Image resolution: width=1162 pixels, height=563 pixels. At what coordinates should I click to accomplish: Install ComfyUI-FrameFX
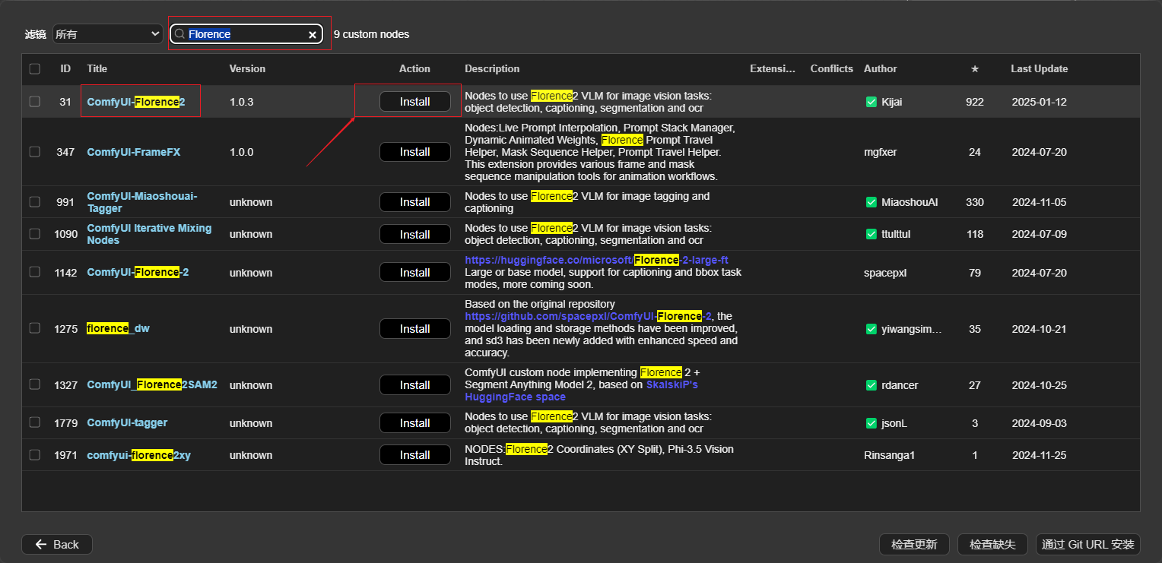click(x=415, y=152)
